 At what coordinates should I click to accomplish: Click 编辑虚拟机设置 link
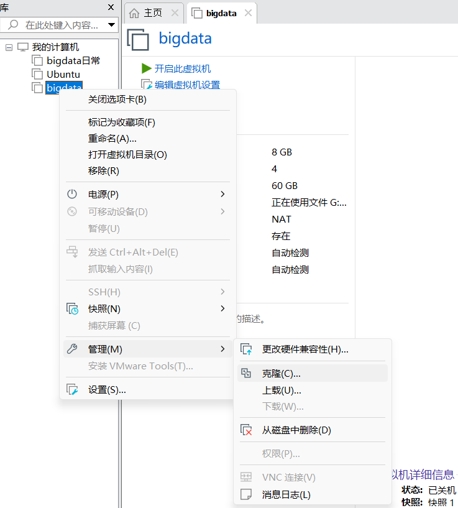187,85
